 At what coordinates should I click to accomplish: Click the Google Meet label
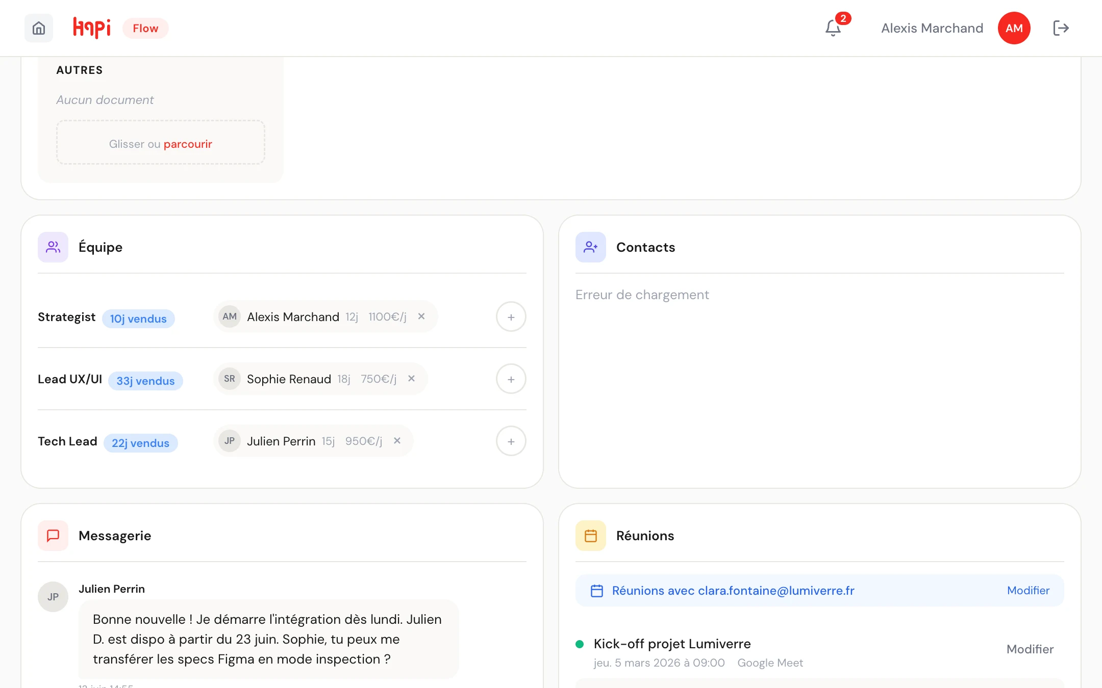coord(770,663)
